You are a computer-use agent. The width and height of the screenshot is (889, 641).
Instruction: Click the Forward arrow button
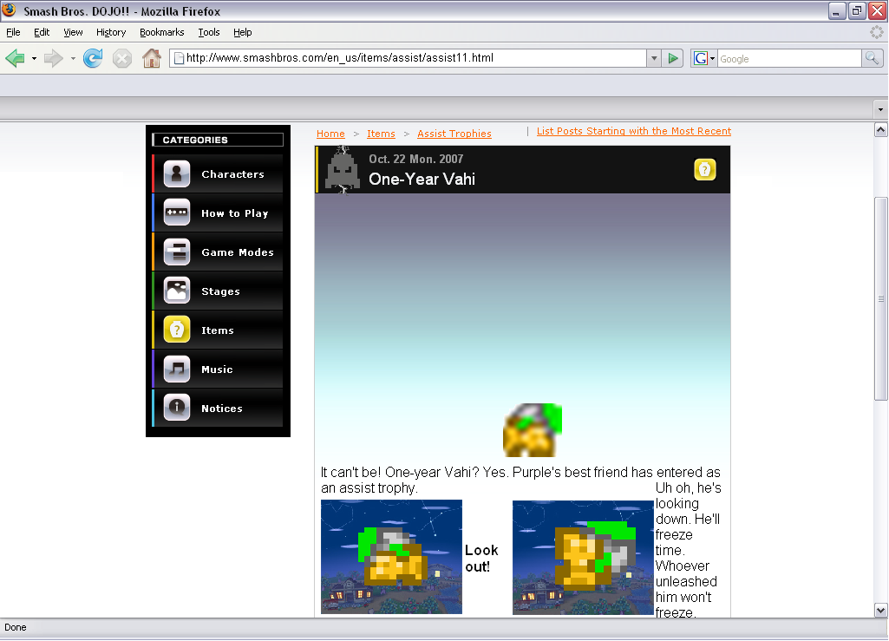coord(53,58)
